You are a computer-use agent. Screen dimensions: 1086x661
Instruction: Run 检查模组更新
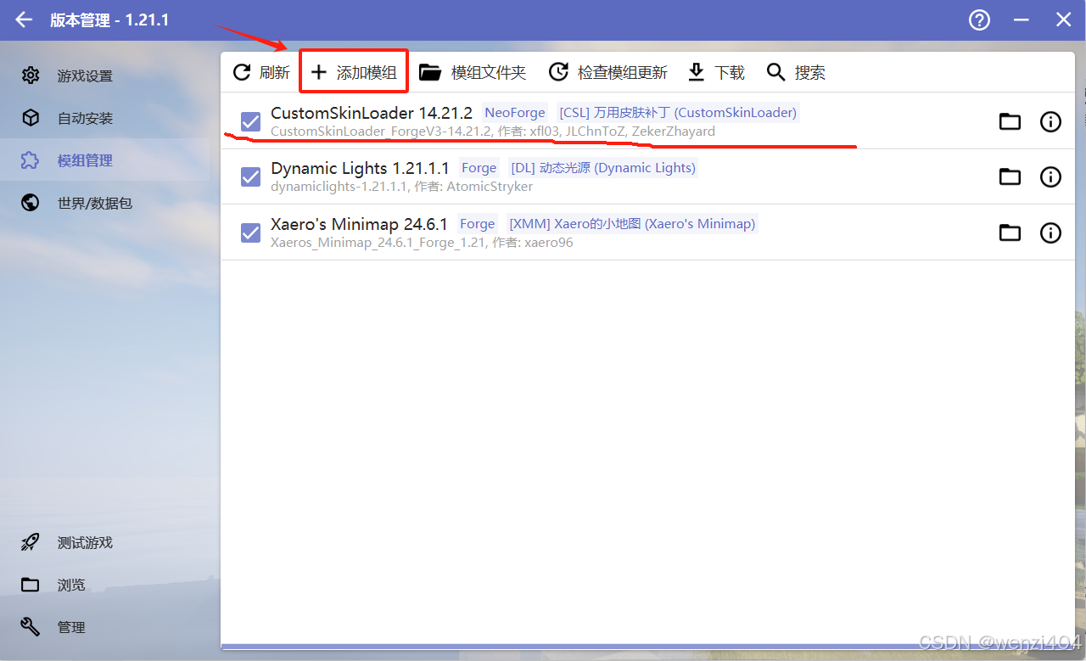(x=608, y=72)
